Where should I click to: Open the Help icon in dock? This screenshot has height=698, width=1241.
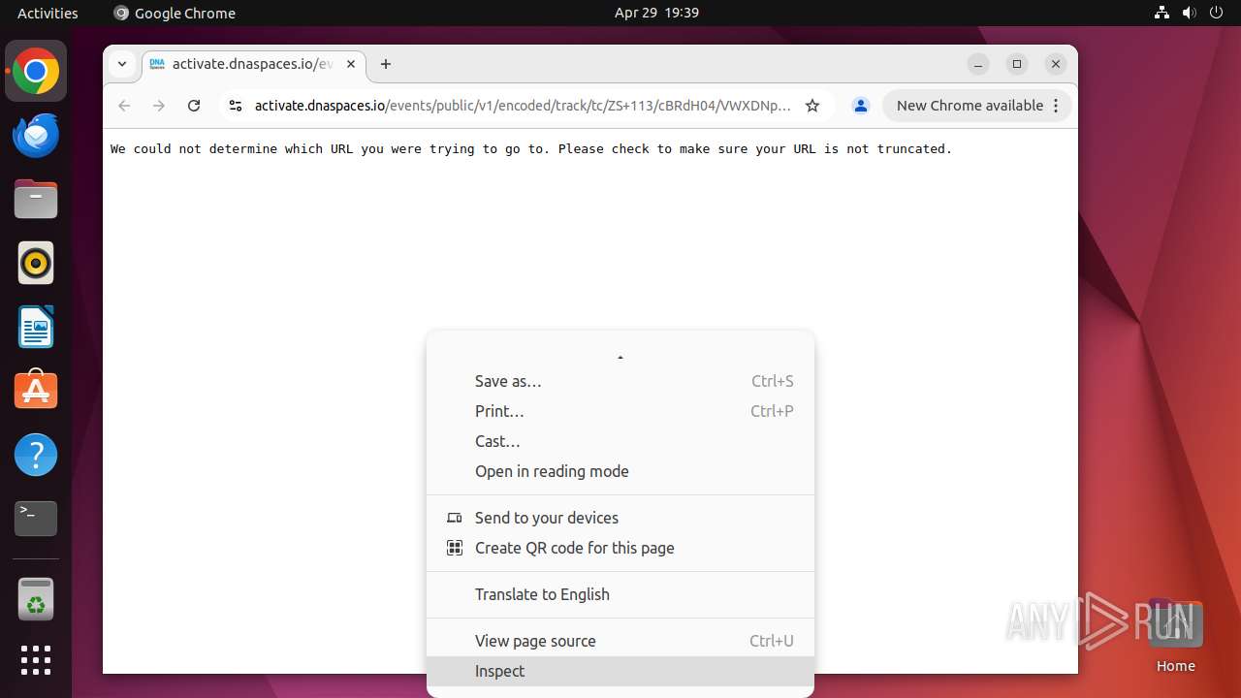(x=36, y=455)
